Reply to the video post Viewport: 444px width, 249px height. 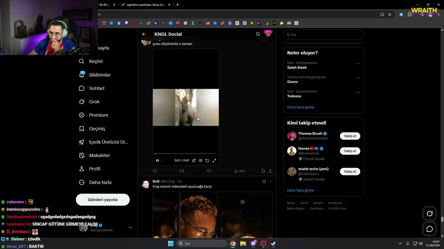point(155,171)
